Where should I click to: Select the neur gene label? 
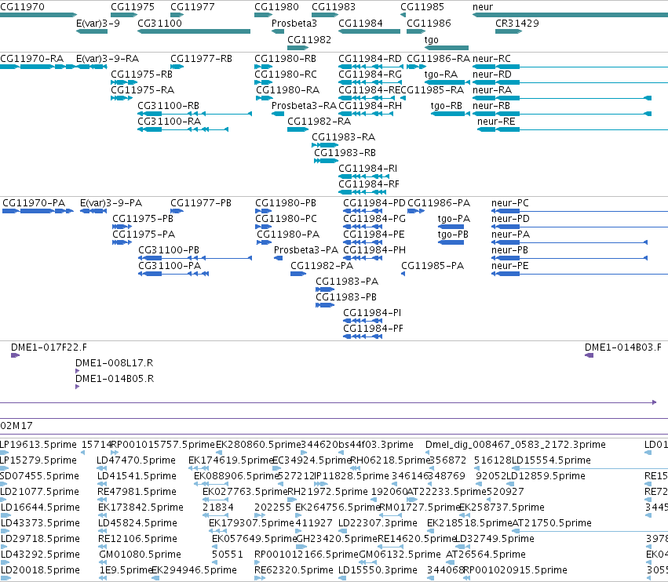click(x=483, y=7)
